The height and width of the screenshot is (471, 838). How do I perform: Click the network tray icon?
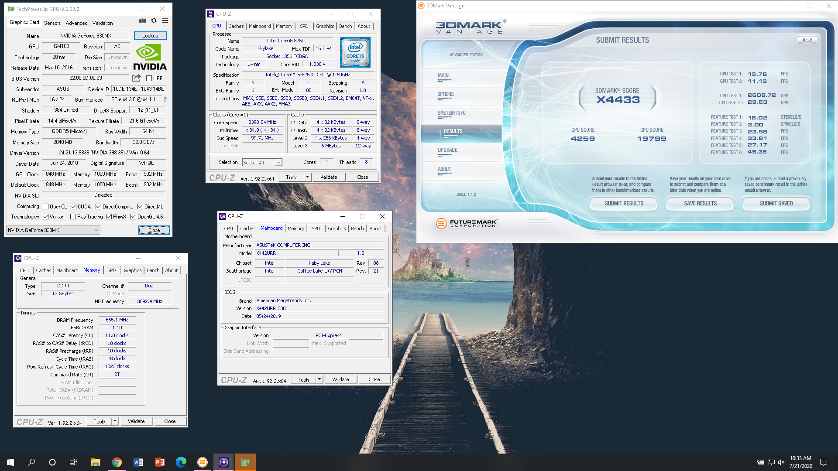pos(771,462)
